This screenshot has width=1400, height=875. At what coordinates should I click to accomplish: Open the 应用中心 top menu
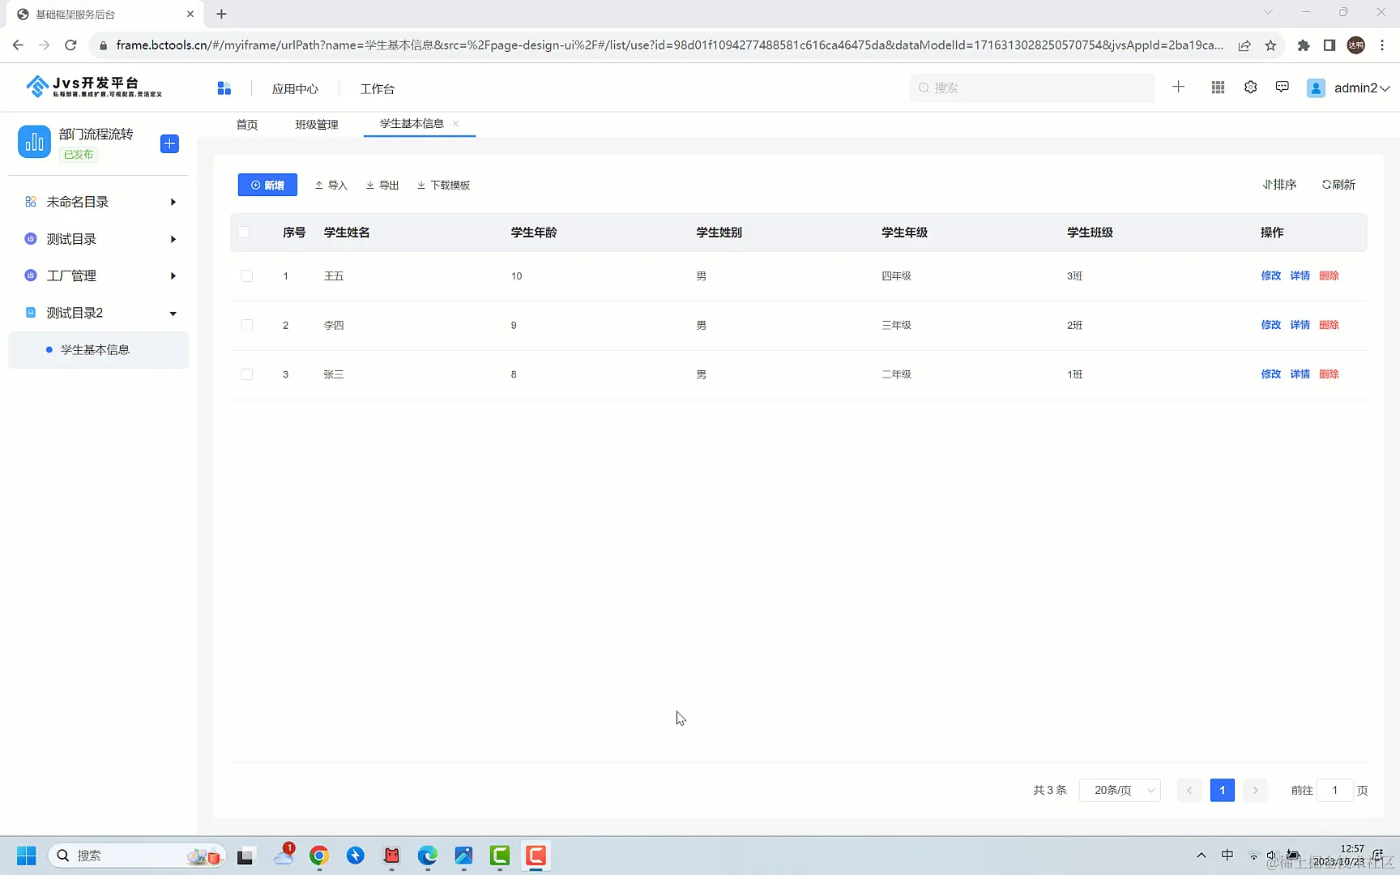pos(295,88)
